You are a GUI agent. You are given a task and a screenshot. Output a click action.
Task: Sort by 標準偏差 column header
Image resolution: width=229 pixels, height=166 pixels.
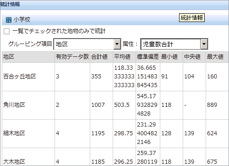pyautogui.click(x=148, y=57)
